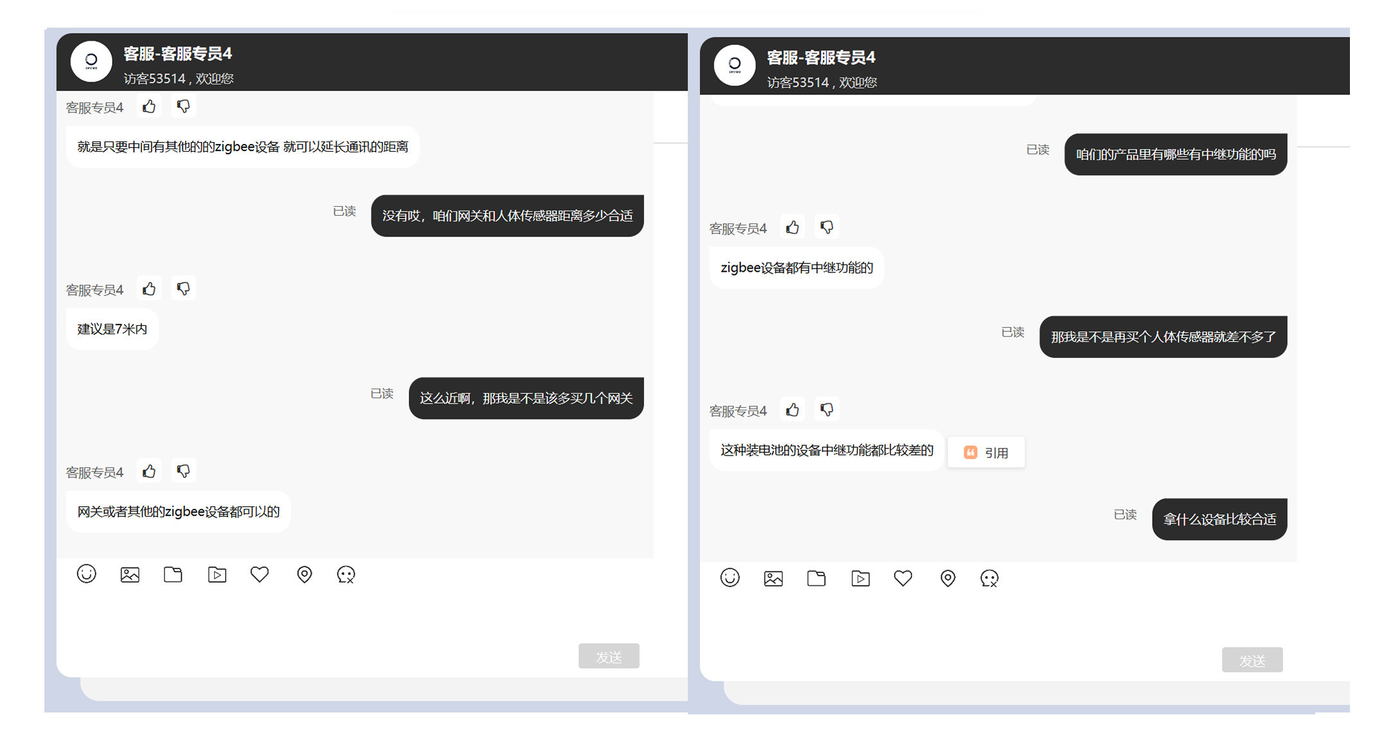Thumbs down the 'zigbee设备都有中继功能的' reply

click(x=827, y=227)
